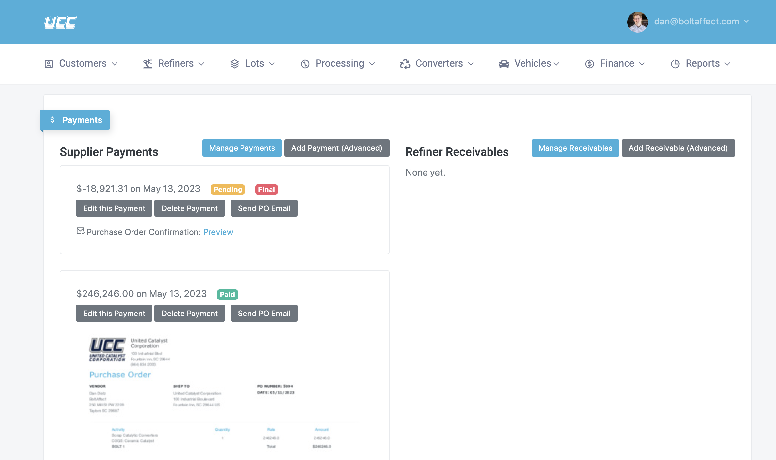This screenshot has width=776, height=460.
Task: Open the Purchase Order Confirmation Preview link
Action: click(218, 232)
